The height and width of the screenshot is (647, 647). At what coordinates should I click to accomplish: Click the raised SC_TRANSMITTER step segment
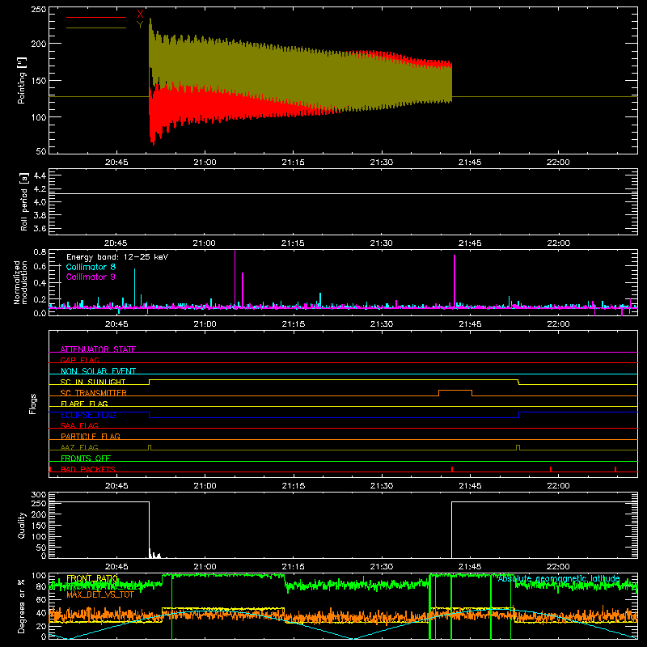tap(455, 390)
